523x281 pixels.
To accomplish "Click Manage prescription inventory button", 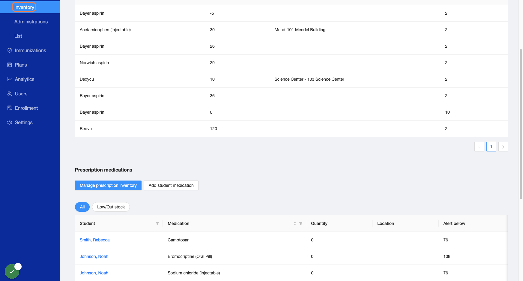I will point(108,185).
